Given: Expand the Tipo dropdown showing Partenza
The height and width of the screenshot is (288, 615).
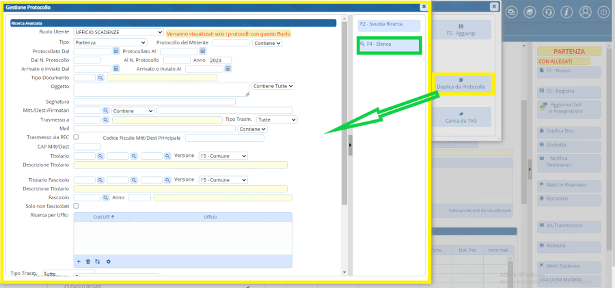Looking at the screenshot, I should tap(109, 42).
